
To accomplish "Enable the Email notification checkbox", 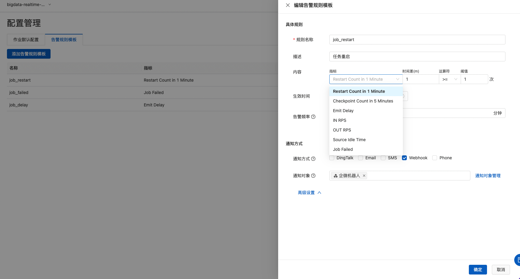I will point(360,158).
